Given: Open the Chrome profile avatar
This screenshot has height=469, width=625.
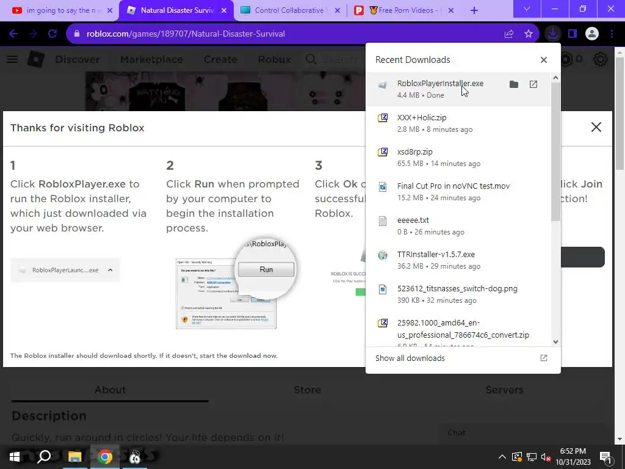Looking at the screenshot, I should pos(592,34).
